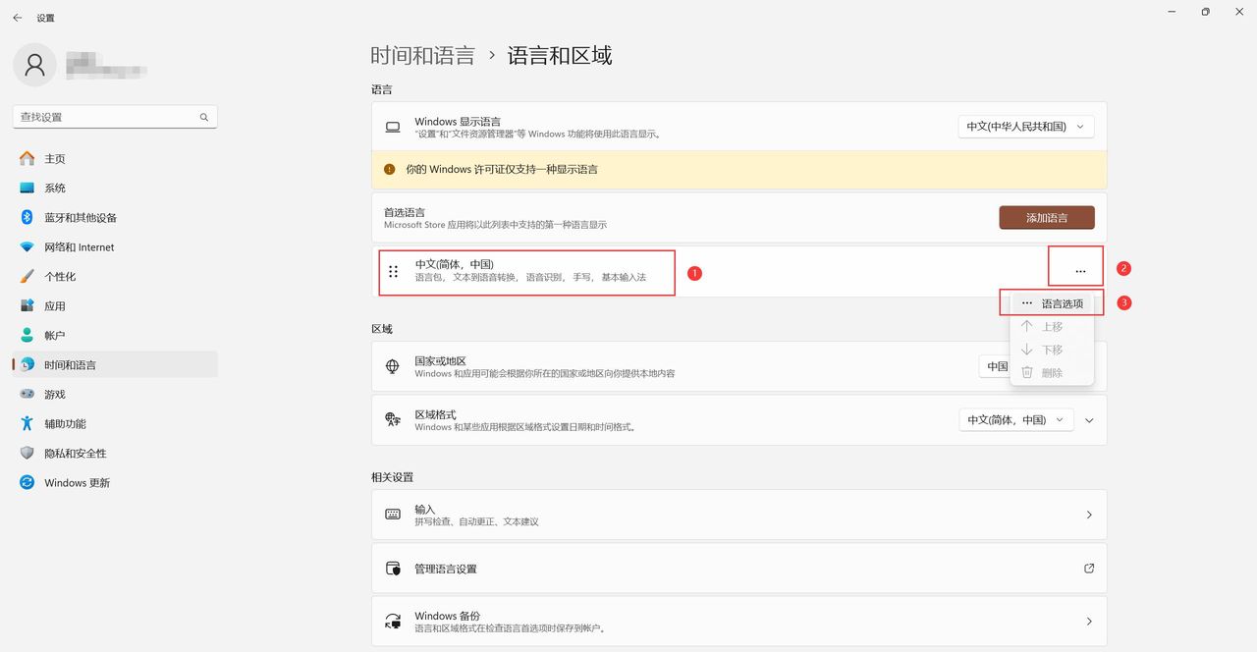Open the 游戏 settings page

click(x=54, y=394)
